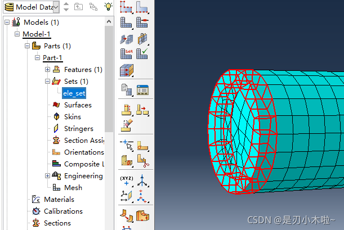The image size is (344, 230).
Task: Expand the Features (1) node
Action: (x=48, y=70)
